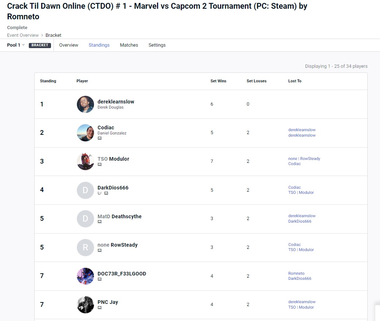Open dereklearnslow's profile avatar

click(x=85, y=104)
